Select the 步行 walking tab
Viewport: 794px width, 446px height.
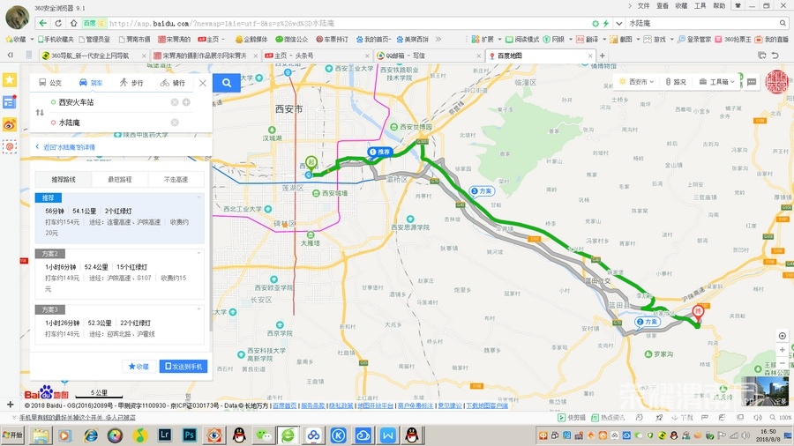[x=131, y=83]
